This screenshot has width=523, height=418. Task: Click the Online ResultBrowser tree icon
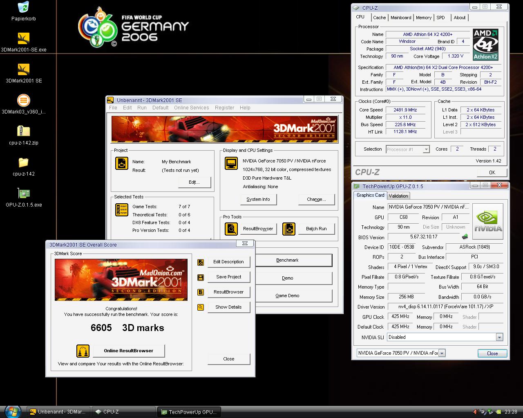pyautogui.click(x=83, y=351)
